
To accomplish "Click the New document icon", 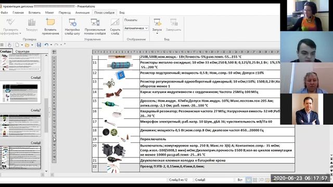I will (x=17, y=45).
